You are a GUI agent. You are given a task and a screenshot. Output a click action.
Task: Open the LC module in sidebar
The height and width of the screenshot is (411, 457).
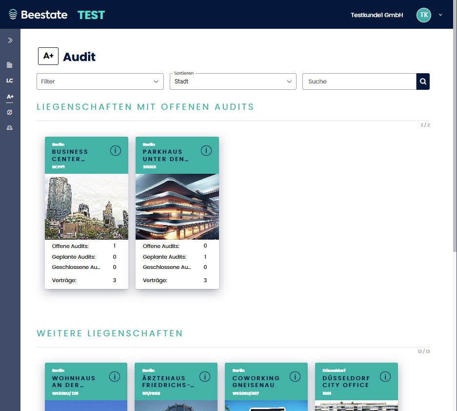(10, 81)
